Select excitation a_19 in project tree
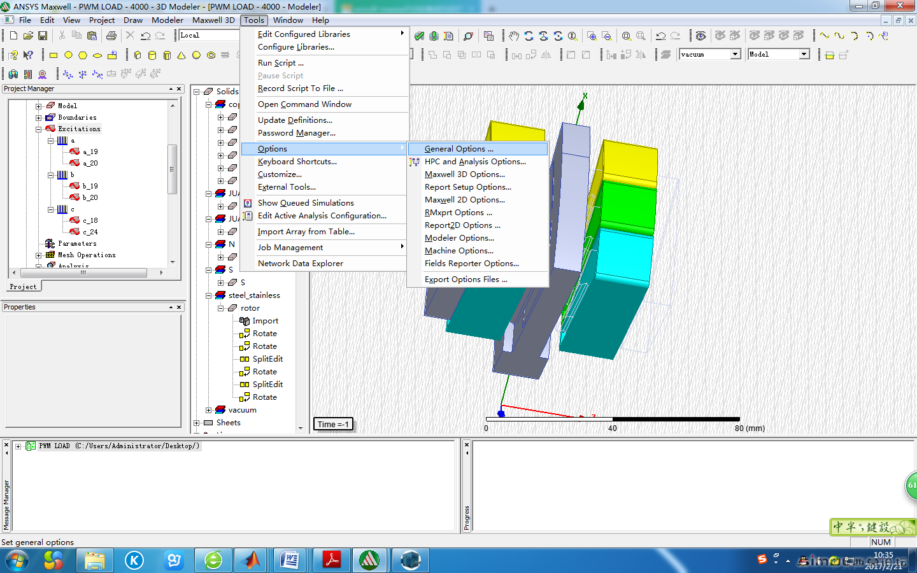 click(90, 152)
